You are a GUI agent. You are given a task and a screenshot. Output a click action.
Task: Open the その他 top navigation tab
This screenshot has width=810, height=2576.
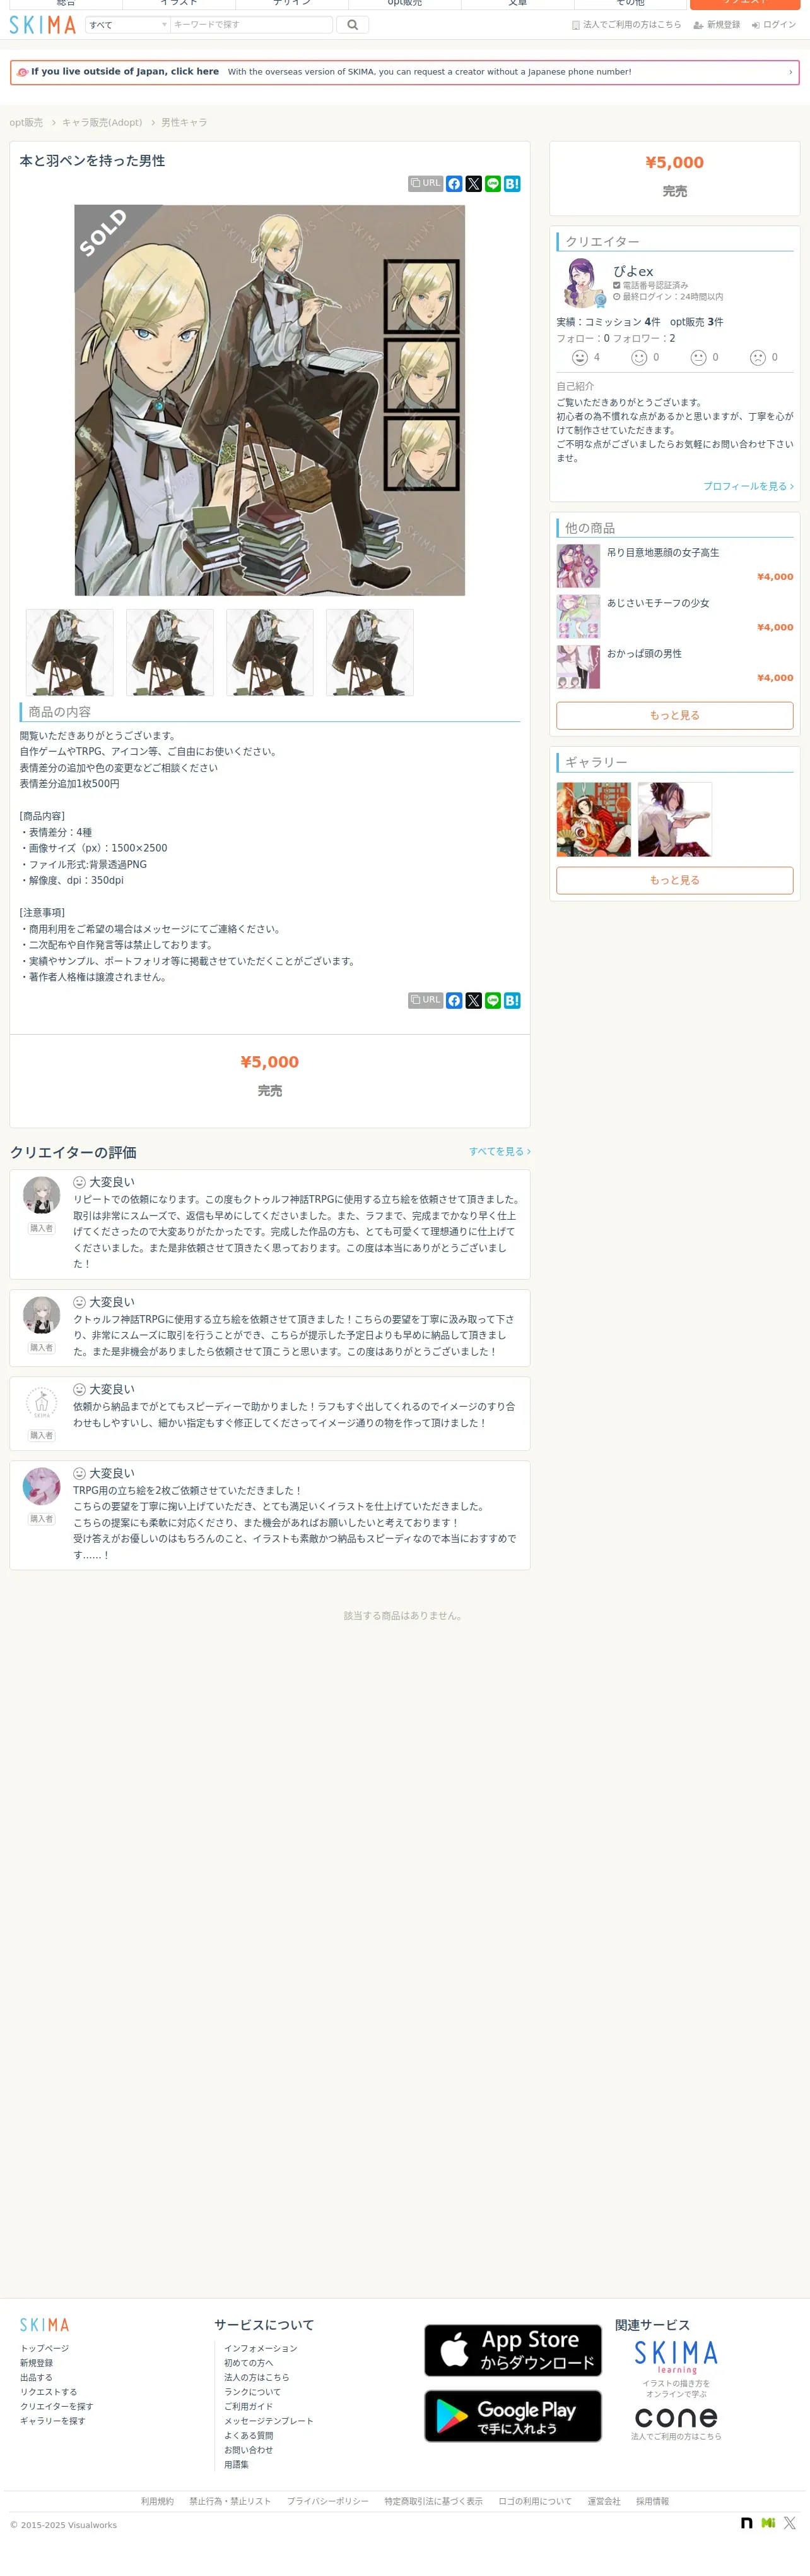tap(630, 4)
